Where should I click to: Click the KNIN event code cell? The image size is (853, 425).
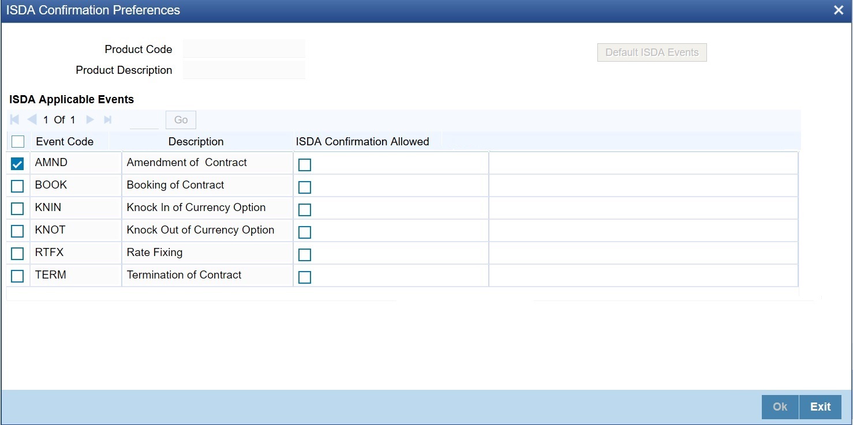coord(76,208)
